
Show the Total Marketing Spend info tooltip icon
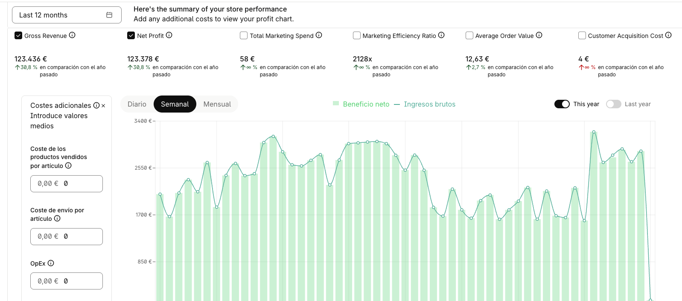(319, 35)
